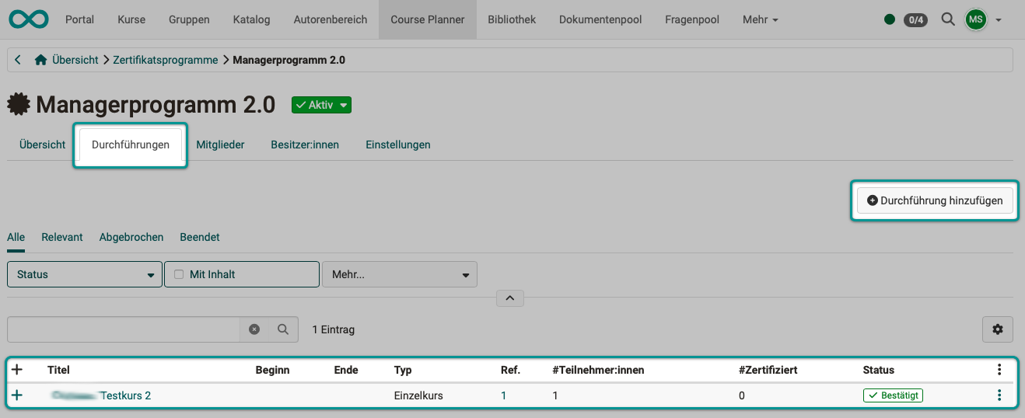Open the Mehr... filter dropdown
1025x418 pixels.
[400, 274]
